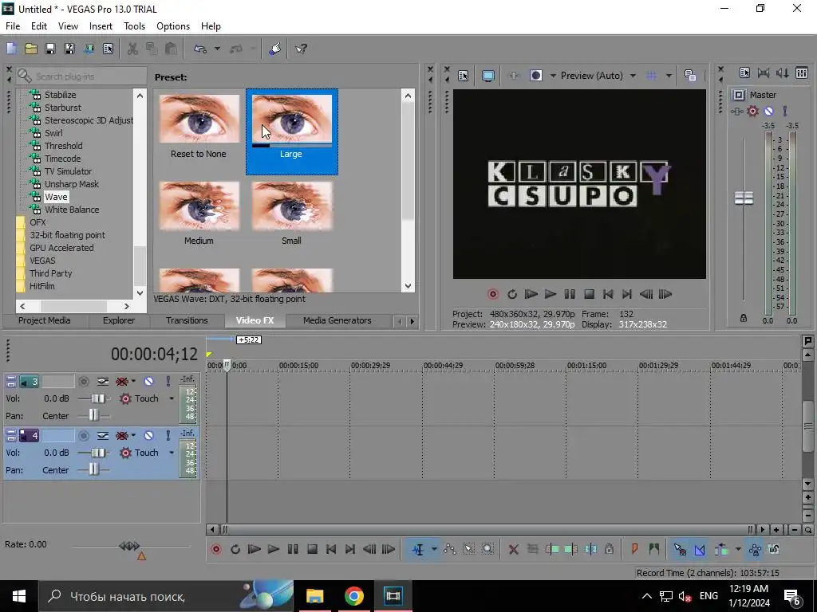Toggle Automatic Crossfades in bottom toolbar
This screenshot has height=612, width=817.
[x=700, y=549]
